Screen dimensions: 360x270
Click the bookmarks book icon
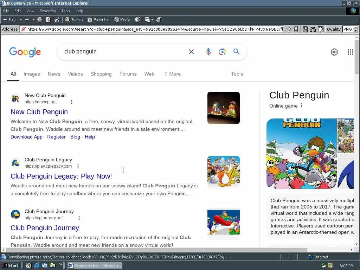(305, 29)
